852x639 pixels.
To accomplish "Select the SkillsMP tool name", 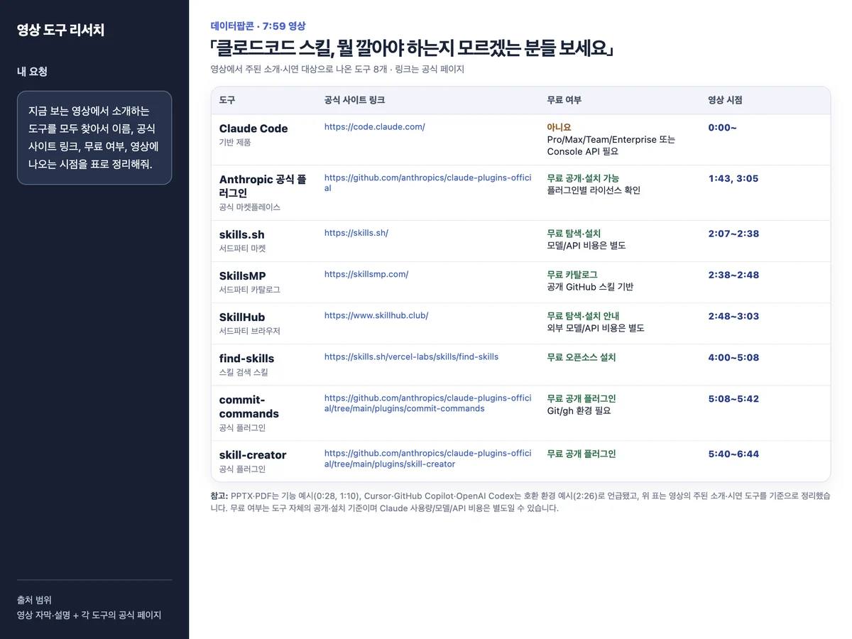I will [x=243, y=275].
